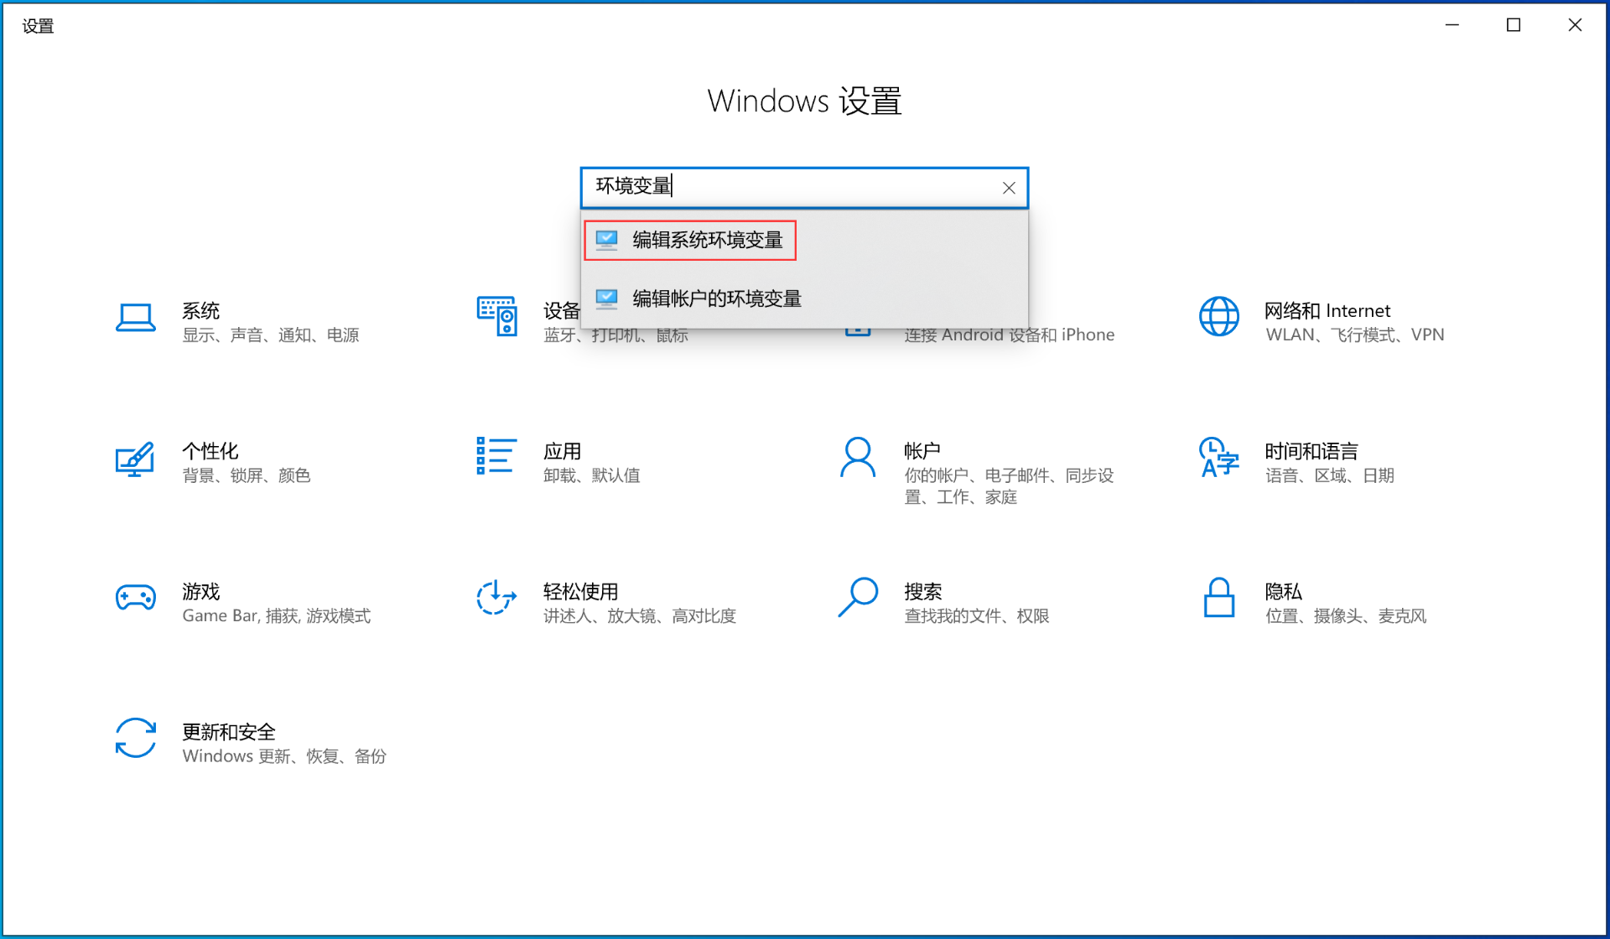This screenshot has width=1610, height=939.
Task: Click the System (系统) laptop icon
Action: (x=135, y=318)
